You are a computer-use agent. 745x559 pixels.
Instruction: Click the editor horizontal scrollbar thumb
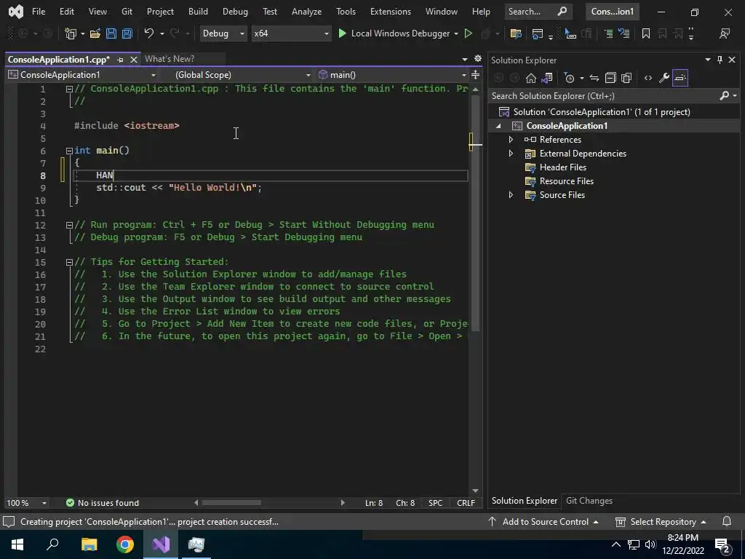point(231,502)
